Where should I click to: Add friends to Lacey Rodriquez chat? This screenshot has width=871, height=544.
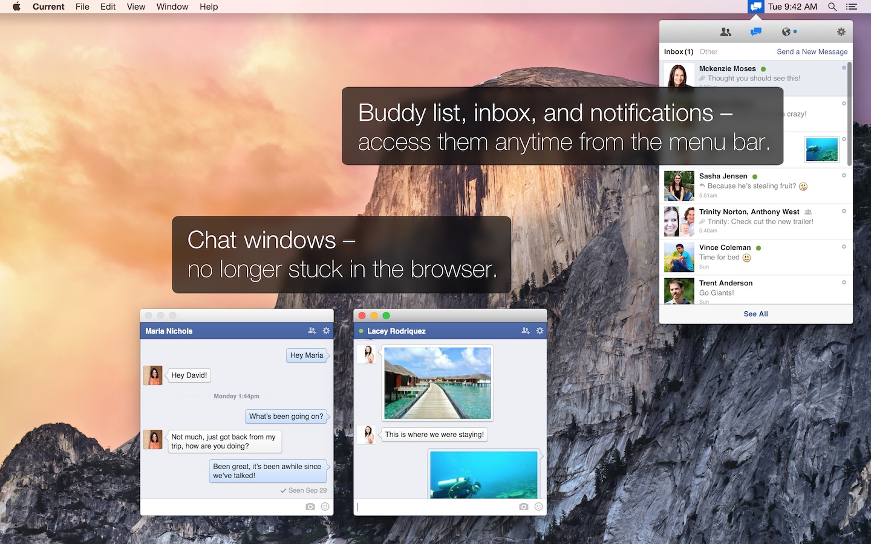click(525, 331)
